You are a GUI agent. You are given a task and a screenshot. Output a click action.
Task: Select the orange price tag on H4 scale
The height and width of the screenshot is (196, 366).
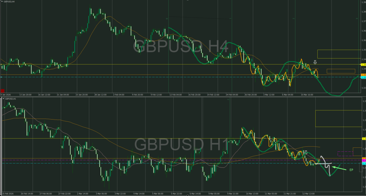(x=363, y=75)
